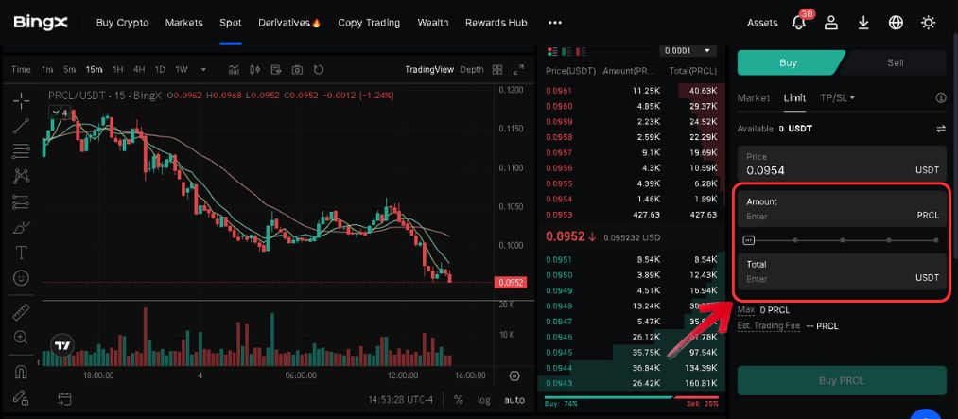Open the emoji icons tool

click(x=22, y=278)
